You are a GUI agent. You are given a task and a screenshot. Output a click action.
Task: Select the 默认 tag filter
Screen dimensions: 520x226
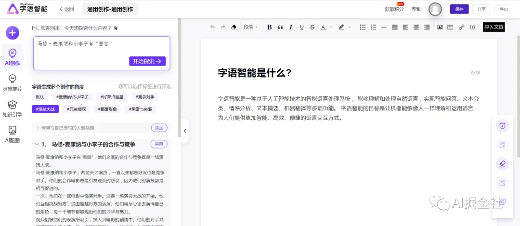pos(40,97)
